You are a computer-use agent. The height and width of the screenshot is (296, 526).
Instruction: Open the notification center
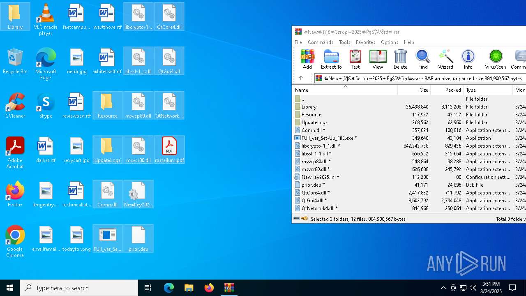[513, 288]
